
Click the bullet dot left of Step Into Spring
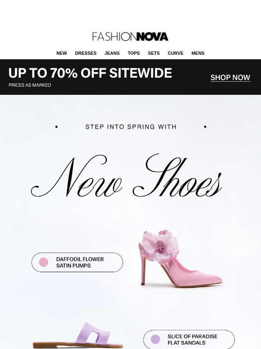click(56, 127)
